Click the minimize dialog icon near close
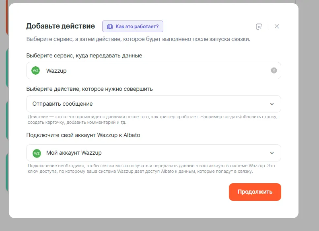 [x=259, y=27]
